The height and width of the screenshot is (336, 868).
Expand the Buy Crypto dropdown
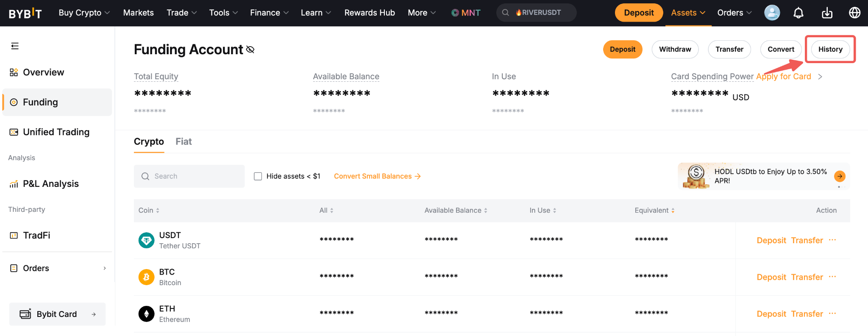tap(84, 13)
